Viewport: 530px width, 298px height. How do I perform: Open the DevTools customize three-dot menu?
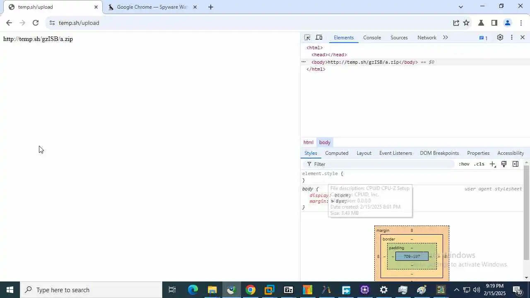[x=512, y=37]
